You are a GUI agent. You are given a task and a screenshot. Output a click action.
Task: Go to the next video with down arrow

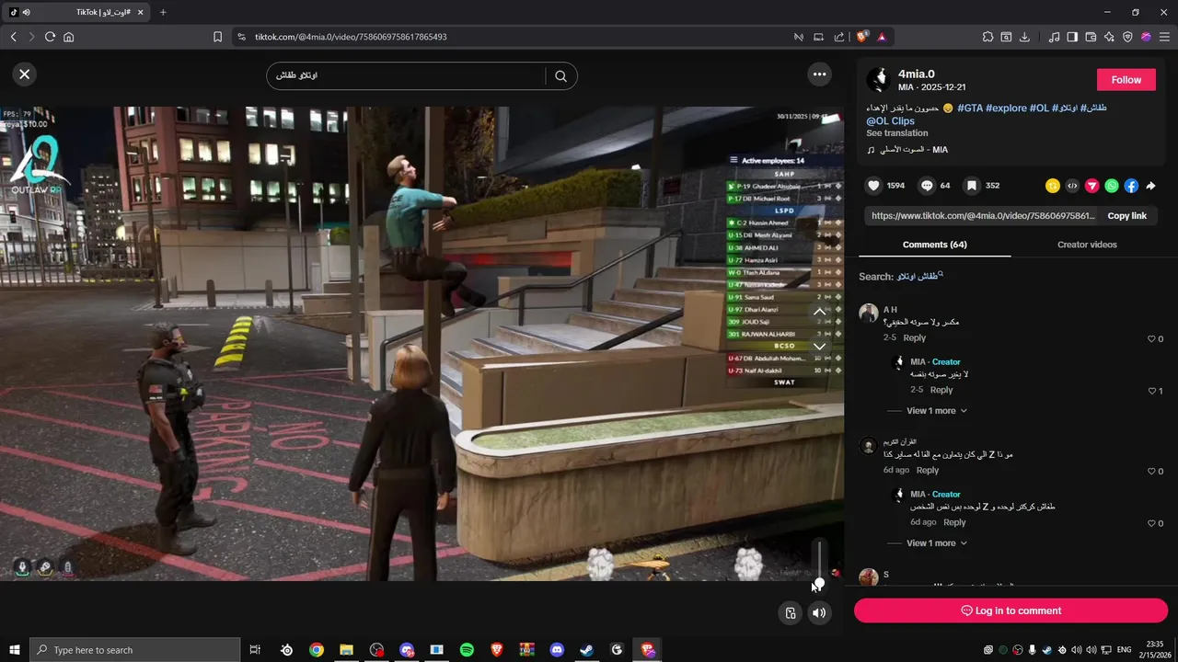click(819, 347)
